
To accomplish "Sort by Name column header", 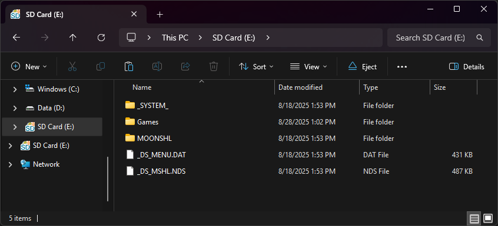I will [x=142, y=87].
